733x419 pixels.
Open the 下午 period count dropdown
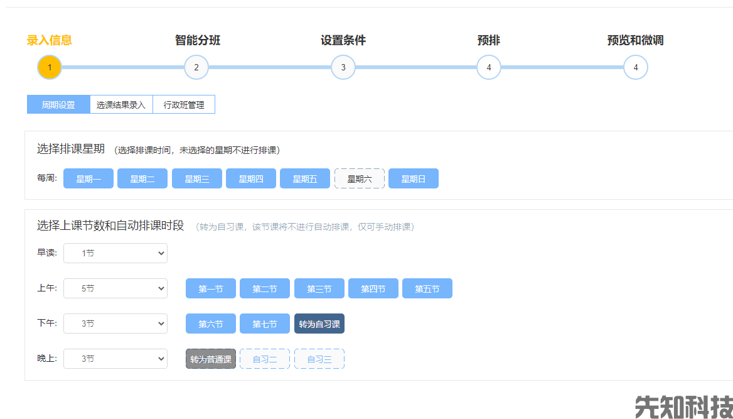(x=115, y=324)
